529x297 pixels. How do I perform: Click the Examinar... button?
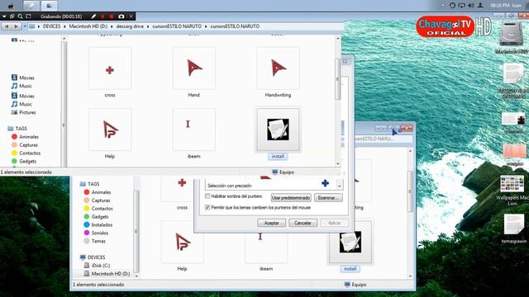click(328, 198)
